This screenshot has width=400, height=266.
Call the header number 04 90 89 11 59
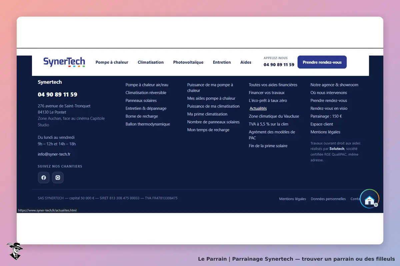pos(279,65)
